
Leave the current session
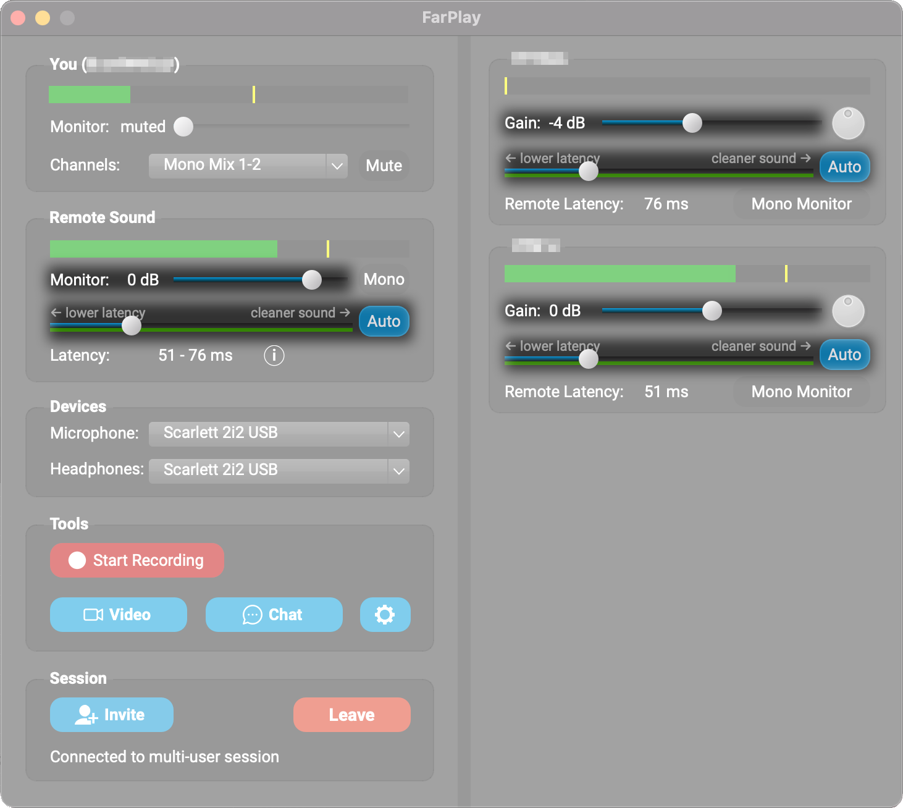[x=351, y=715]
